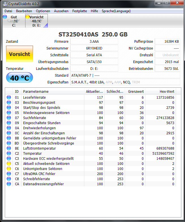Close the CrystalDiskInfo window
Screen dimensions: 185x222
pos(177,3)
